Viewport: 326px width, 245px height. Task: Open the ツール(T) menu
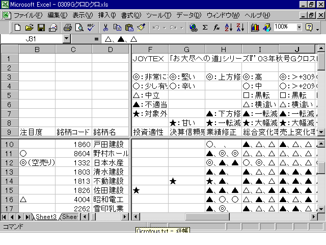point(158,15)
